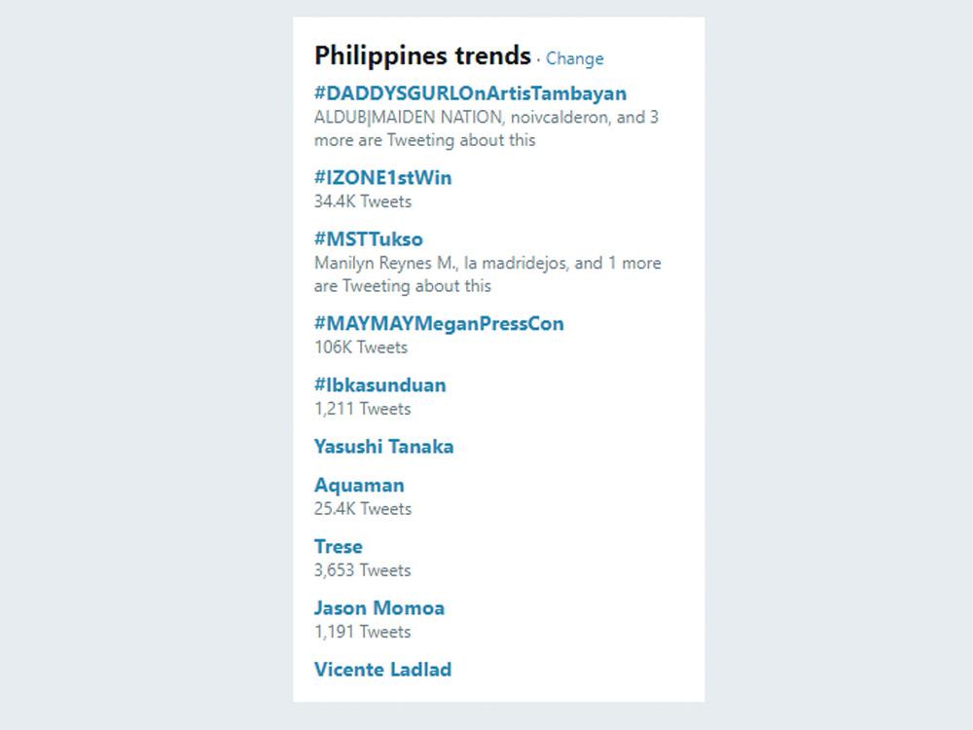Click the 3,653 Tweets count under Trese
The width and height of the screenshot is (973, 730).
[x=362, y=570]
